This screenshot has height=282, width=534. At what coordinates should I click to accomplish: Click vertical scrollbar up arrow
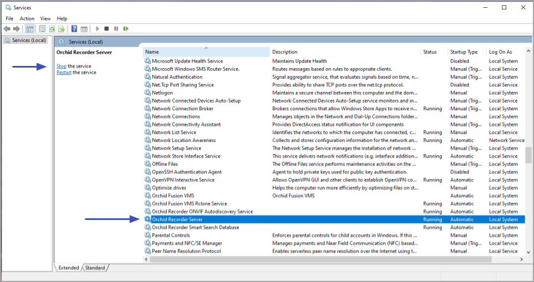(528, 51)
